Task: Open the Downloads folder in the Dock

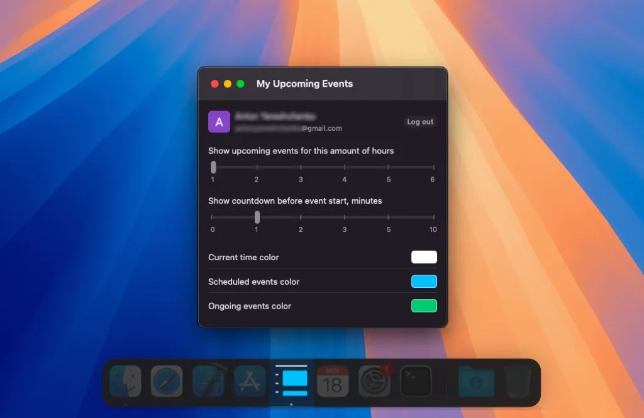Action: (x=476, y=382)
